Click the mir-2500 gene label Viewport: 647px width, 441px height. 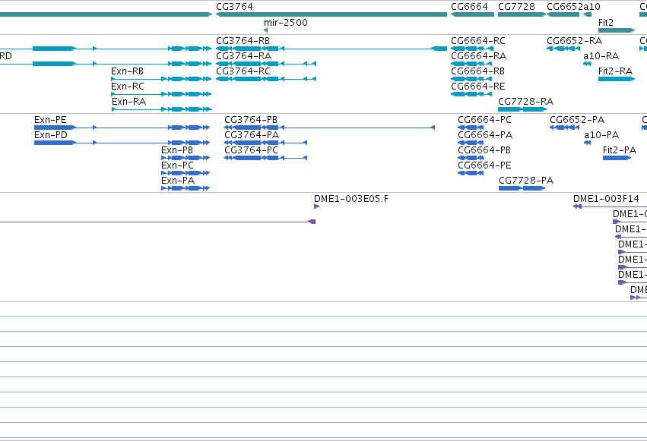[x=286, y=23]
